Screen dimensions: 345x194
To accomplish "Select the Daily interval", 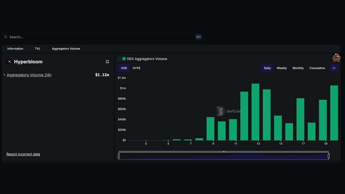I will pyautogui.click(x=267, y=68).
